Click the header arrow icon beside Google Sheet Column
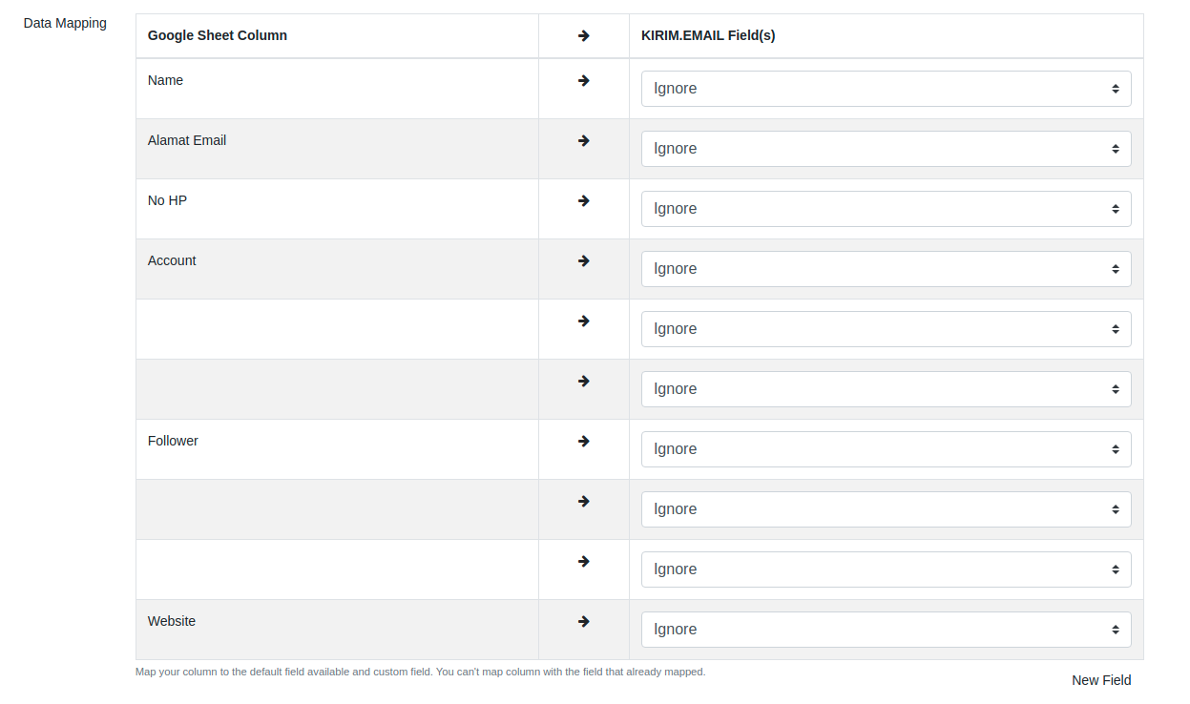 tap(584, 36)
